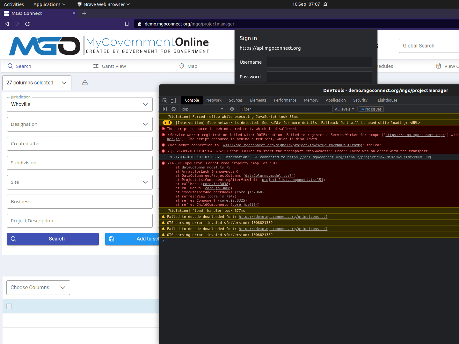Open the Jurisdiction dropdown showing Whoville

80,104
